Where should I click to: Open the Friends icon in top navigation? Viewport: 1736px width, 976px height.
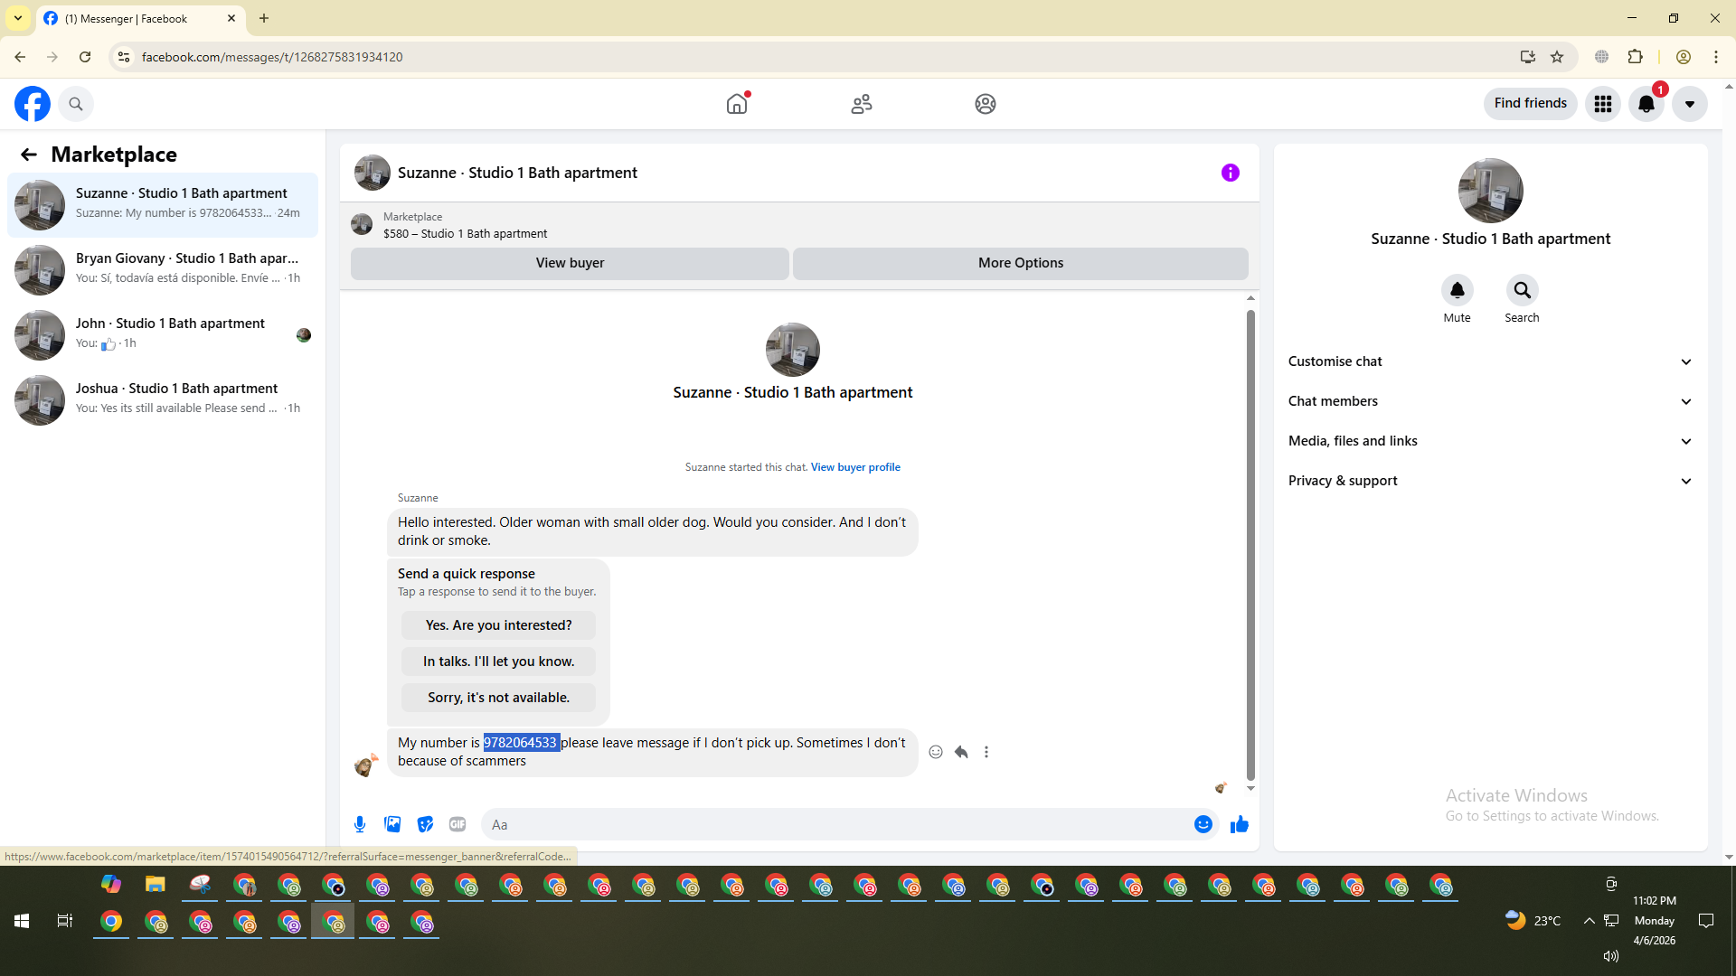862,104
